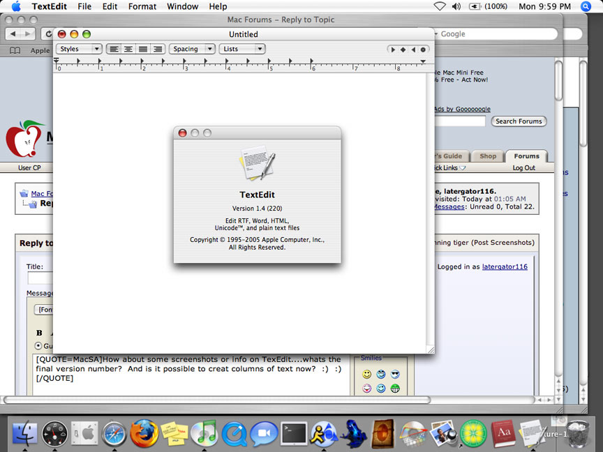Launch Firefox from the Dock
Image resolution: width=603 pixels, height=452 pixels.
click(144, 433)
